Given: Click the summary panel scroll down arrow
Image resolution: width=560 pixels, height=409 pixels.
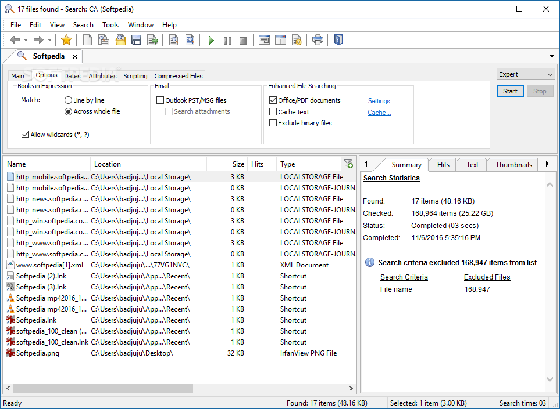Looking at the screenshot, I should click(550, 379).
